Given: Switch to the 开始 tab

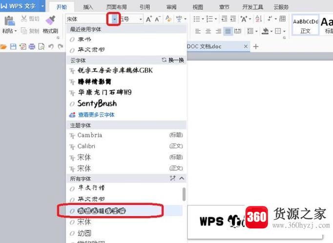Looking at the screenshot, I should (x=62, y=7).
